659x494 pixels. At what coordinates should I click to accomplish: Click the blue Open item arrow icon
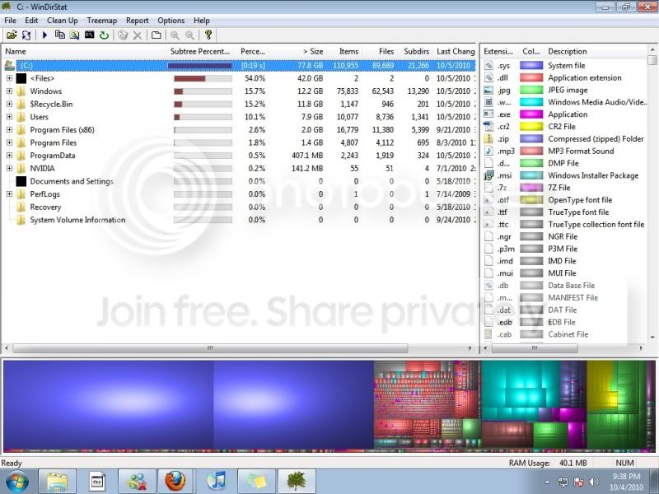(44, 35)
